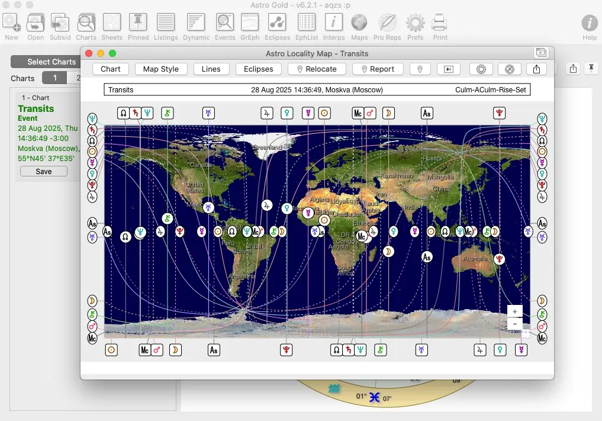Click the Chart button in map window

(111, 69)
